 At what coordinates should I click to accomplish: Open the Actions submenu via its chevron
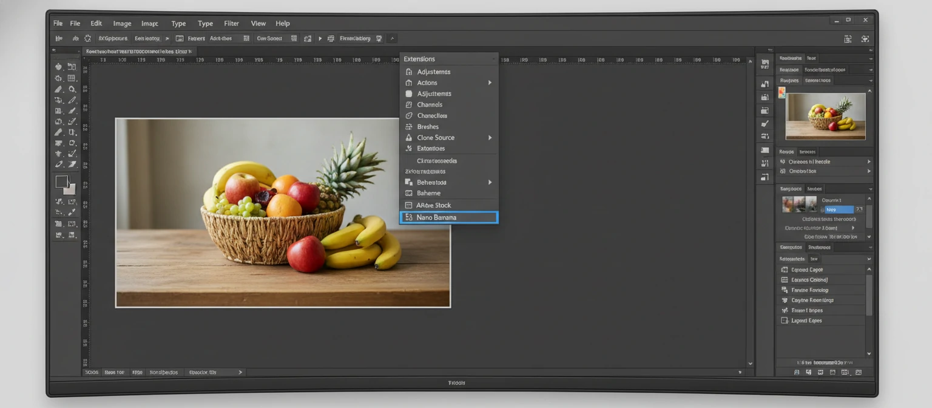coord(491,83)
